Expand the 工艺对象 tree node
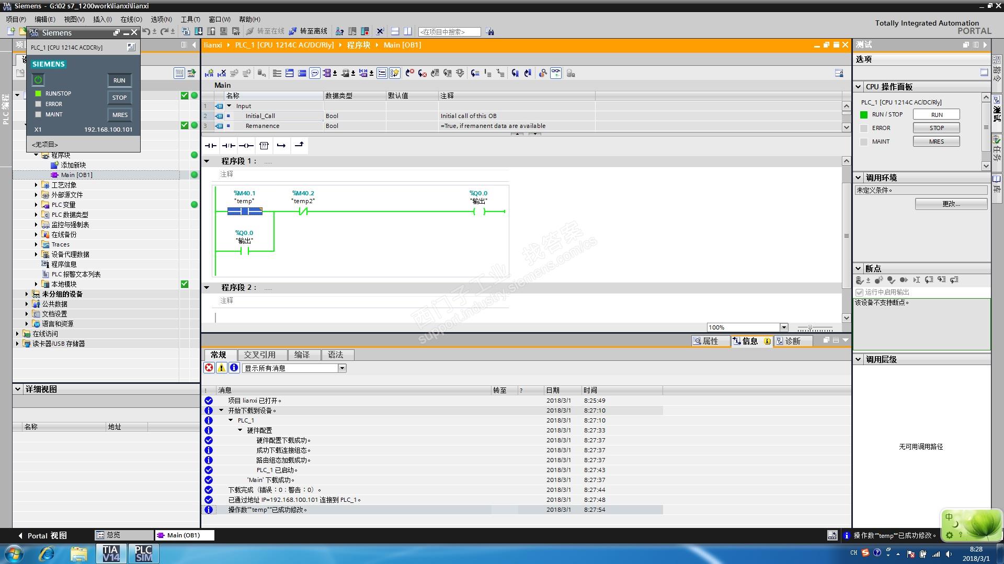This screenshot has height=564, width=1004. click(x=36, y=185)
